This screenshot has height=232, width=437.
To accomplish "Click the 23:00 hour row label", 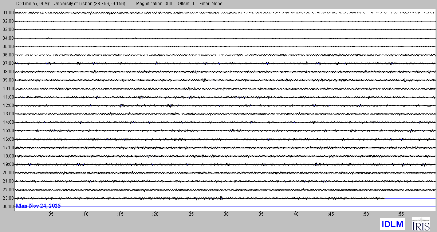I will 8,198.
